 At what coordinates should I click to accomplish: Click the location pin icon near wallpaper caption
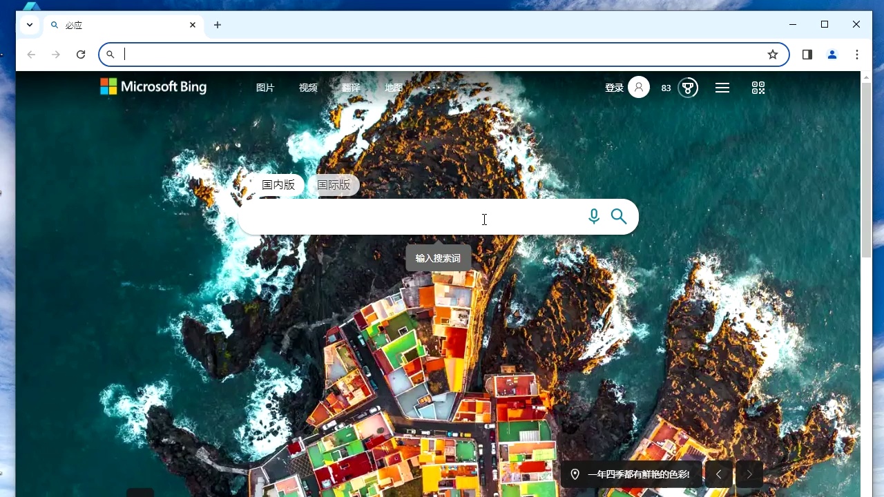coord(575,474)
